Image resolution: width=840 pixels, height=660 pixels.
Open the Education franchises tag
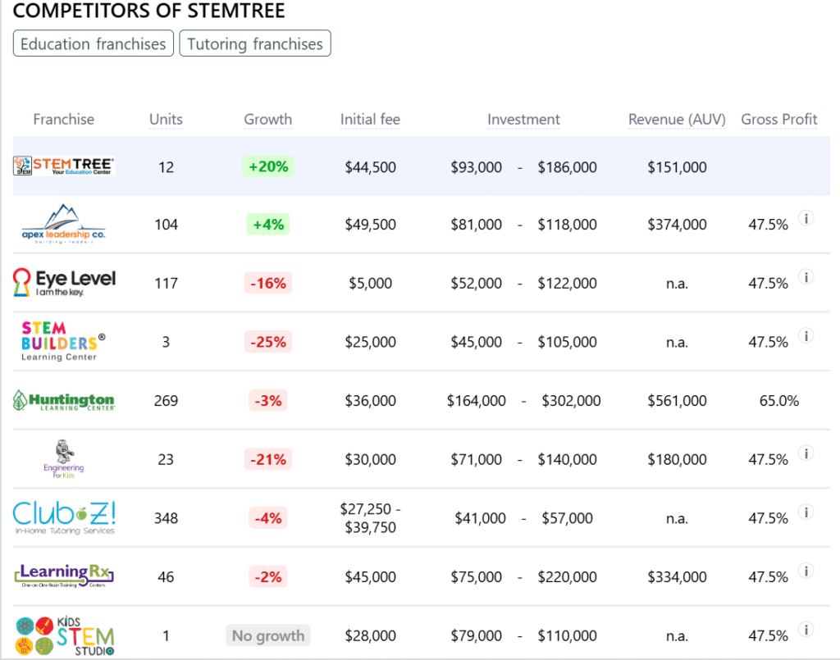94,43
